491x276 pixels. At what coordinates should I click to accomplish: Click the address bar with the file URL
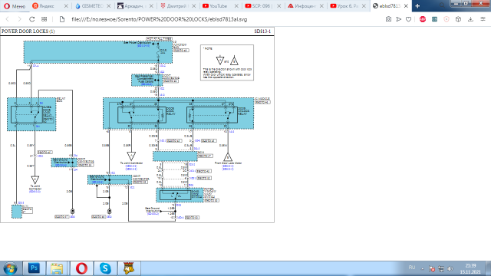(x=219, y=19)
